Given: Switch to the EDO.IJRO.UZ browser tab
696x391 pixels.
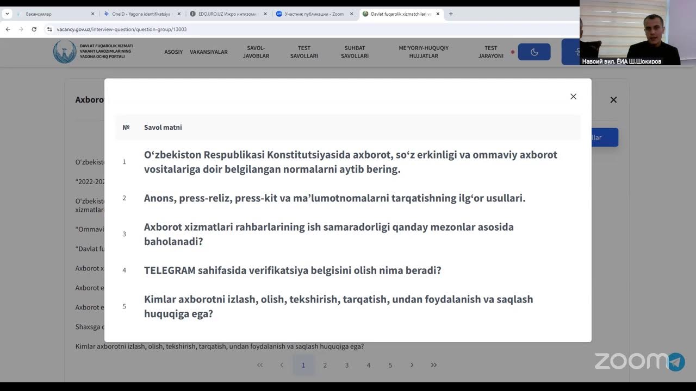Looking at the screenshot, I should click(228, 14).
